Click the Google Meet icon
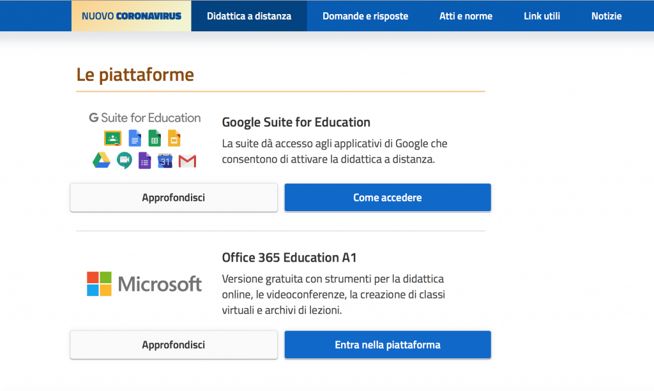The width and height of the screenshot is (654, 391). tap(124, 161)
